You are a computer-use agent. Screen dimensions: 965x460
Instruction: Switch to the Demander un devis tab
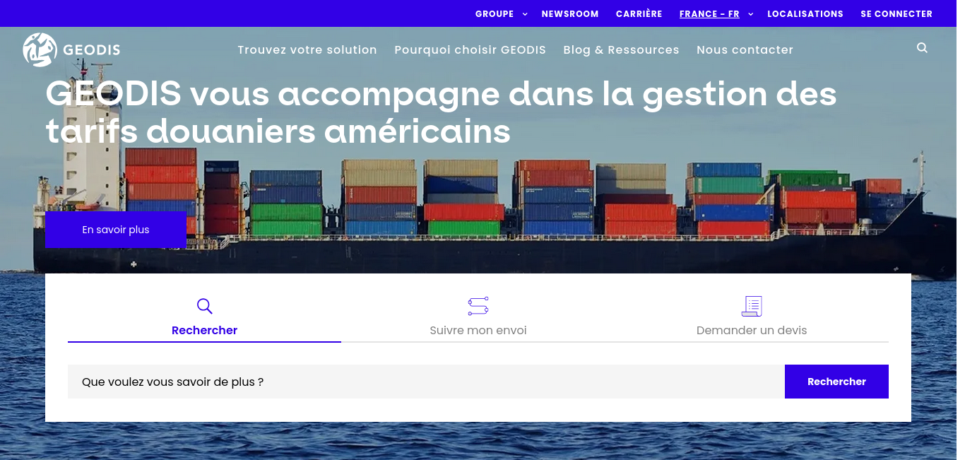tap(752, 331)
